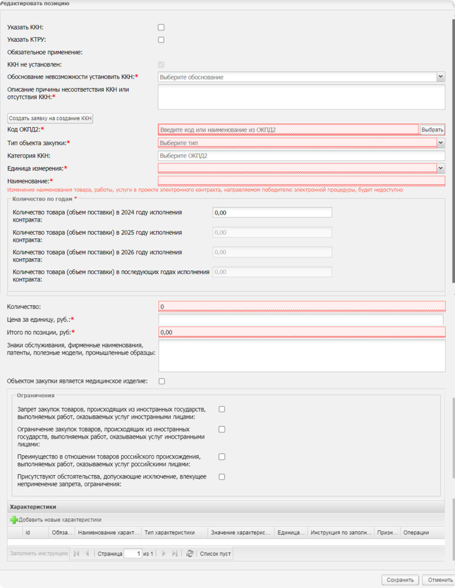Click 'Выбрать' button next to ОКПД2 code
Viewport: 455px width, 588px height.
click(x=432, y=130)
